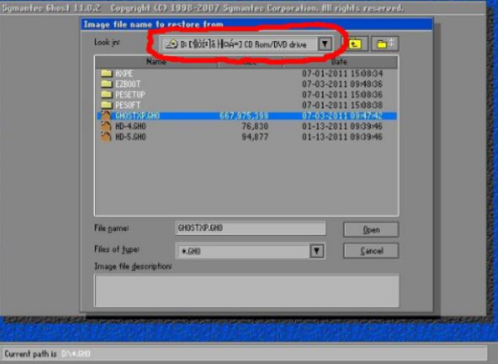
Task: Select the HD-4.GHO image file icon
Action: [106, 126]
